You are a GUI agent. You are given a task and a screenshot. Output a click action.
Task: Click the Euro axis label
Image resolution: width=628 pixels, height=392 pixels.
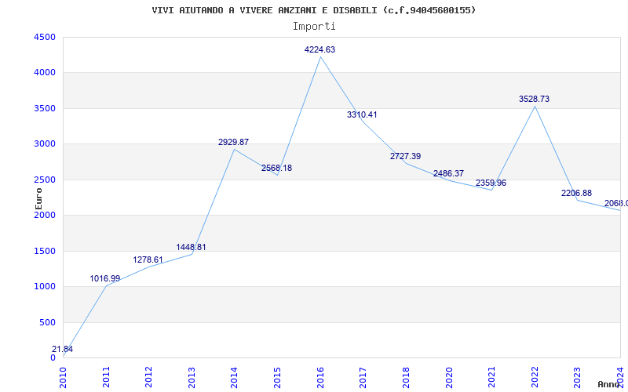pyautogui.click(x=38, y=198)
